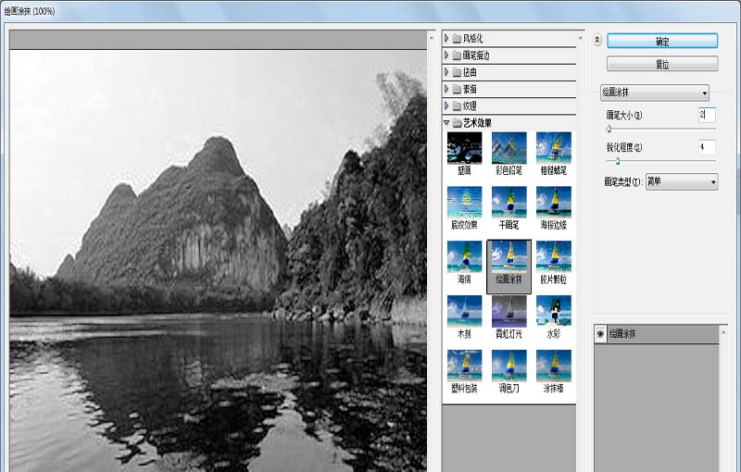Viewport: 741px width, 472px height.
Task: Choose the 调色刀 filter thumbnail
Action: tap(509, 366)
